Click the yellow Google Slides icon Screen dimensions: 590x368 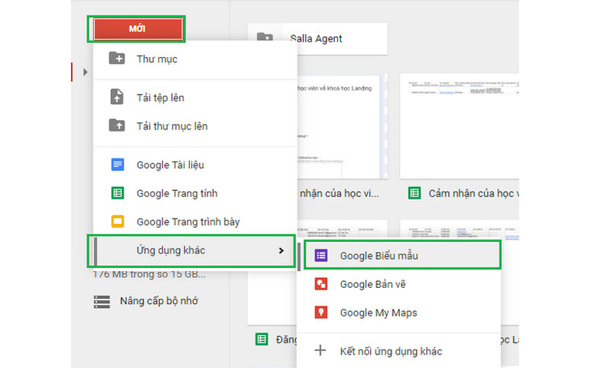[x=118, y=221]
